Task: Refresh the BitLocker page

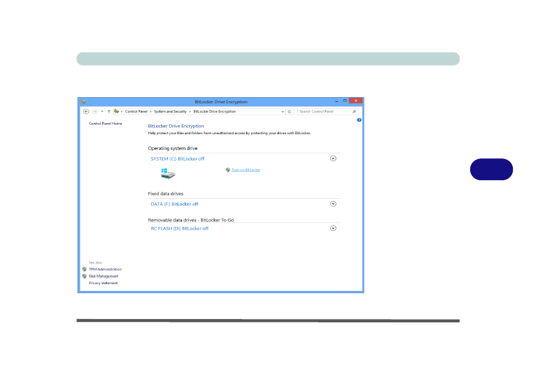Action: 289,111
